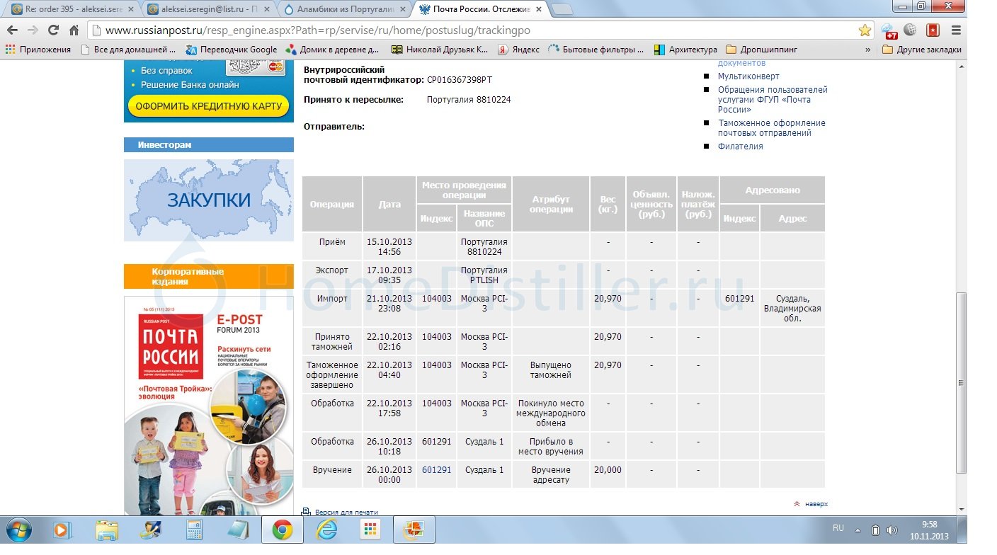Open Филателия link

coord(741,146)
